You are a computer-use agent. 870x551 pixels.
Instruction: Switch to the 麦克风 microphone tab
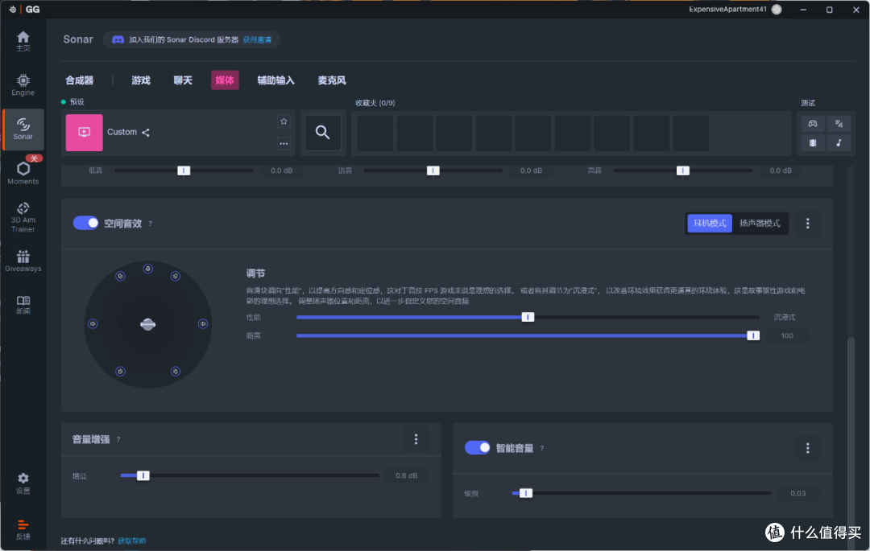[x=332, y=80]
